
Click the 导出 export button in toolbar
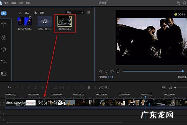[104, 87]
